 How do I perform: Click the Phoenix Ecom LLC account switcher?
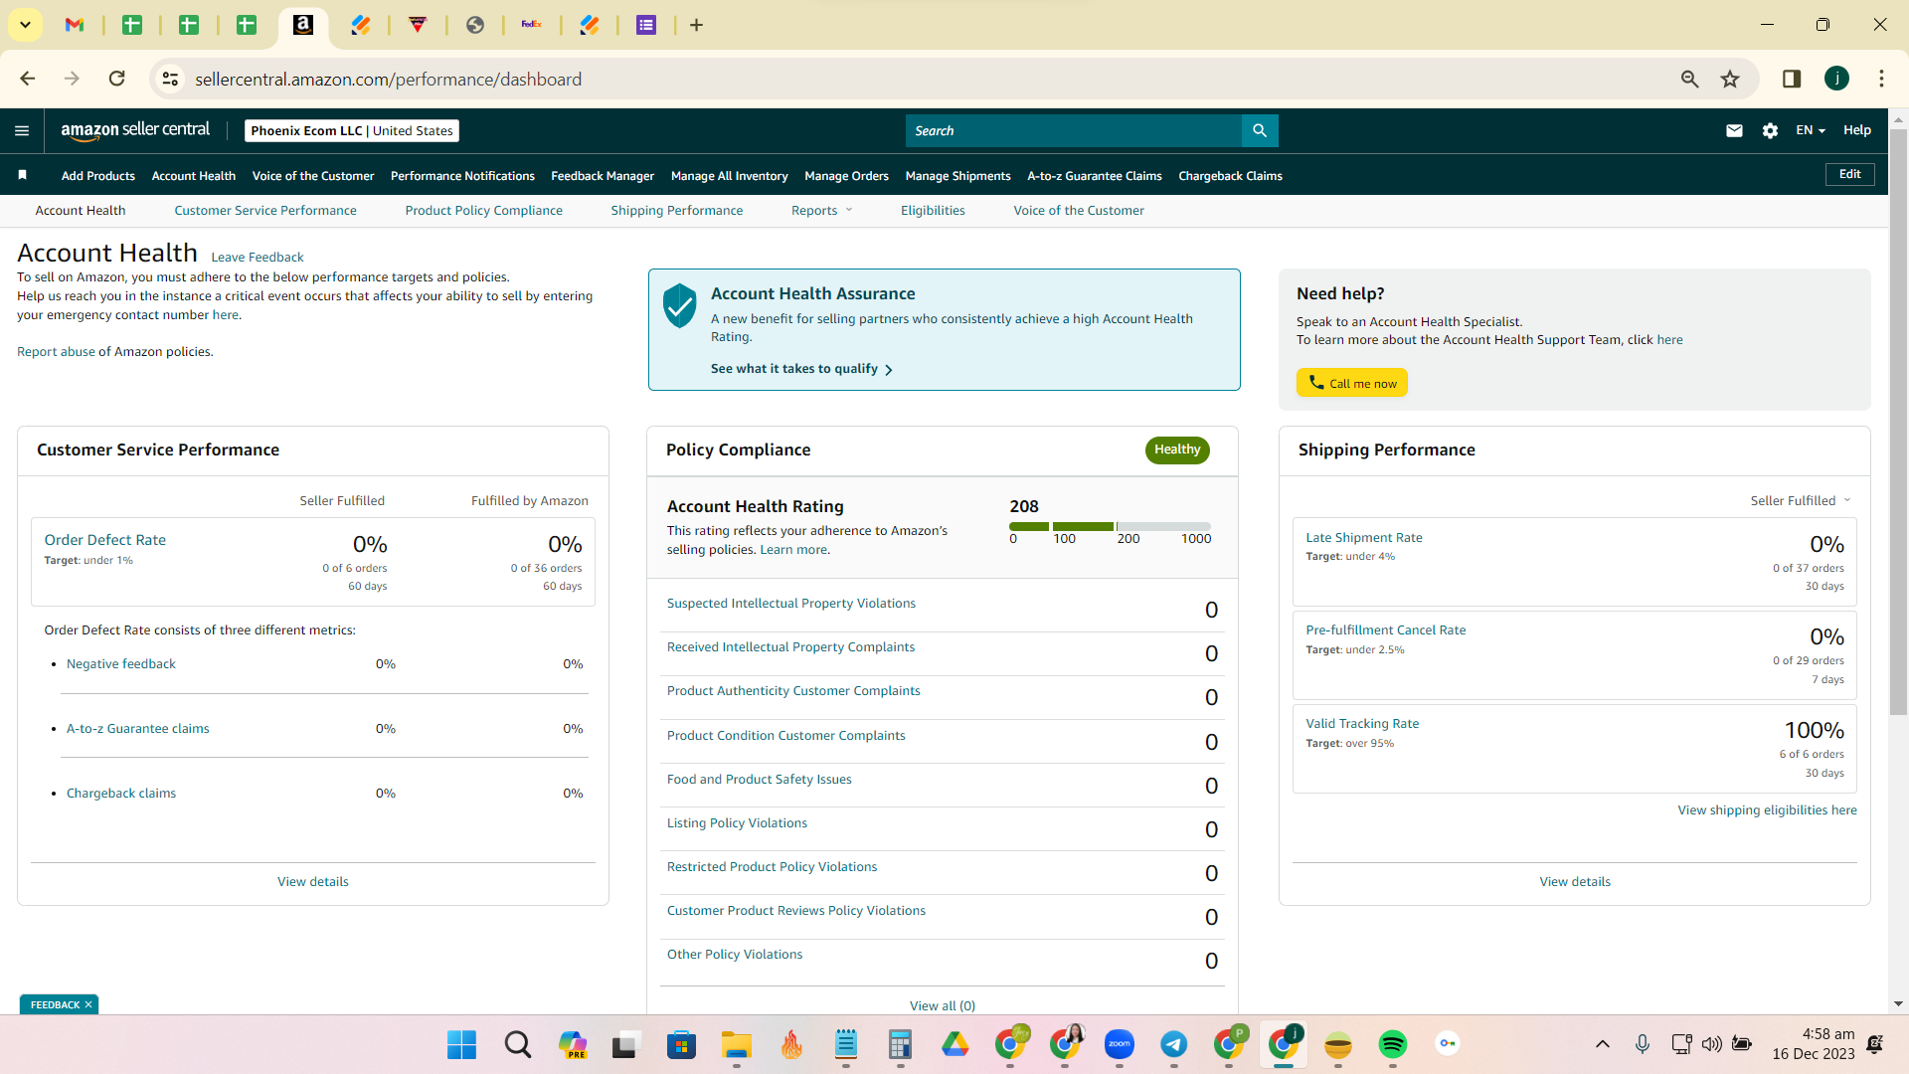(352, 130)
